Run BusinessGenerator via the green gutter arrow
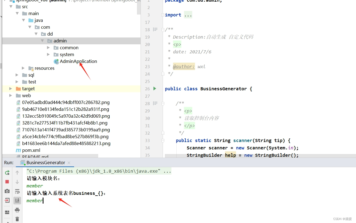The width and height of the screenshot is (356, 223). [x=155, y=88]
